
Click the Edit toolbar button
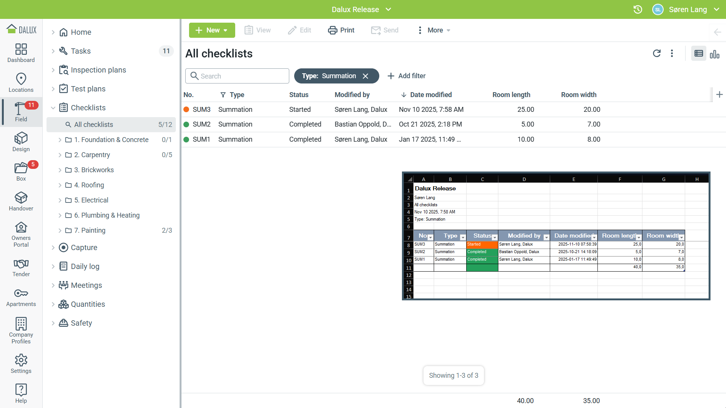299,30
